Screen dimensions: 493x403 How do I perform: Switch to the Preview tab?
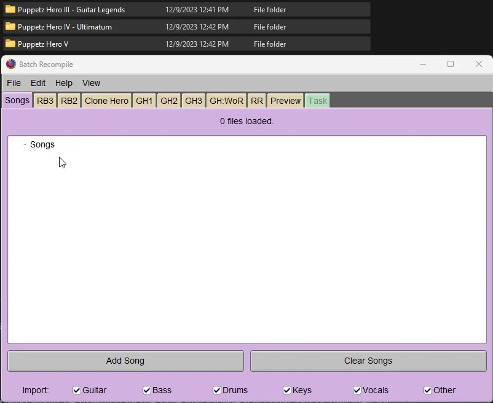285,100
